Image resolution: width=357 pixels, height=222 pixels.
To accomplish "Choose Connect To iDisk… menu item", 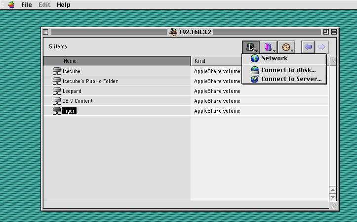I will [x=284, y=70].
